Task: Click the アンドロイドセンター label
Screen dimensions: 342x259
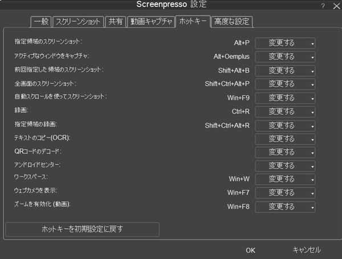Action: 37,165
